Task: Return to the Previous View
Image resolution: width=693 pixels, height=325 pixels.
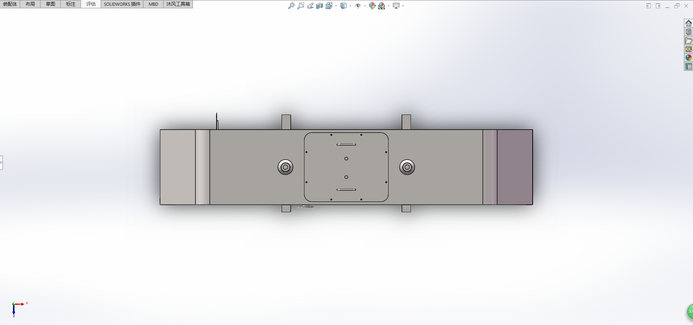Action: click(x=310, y=6)
